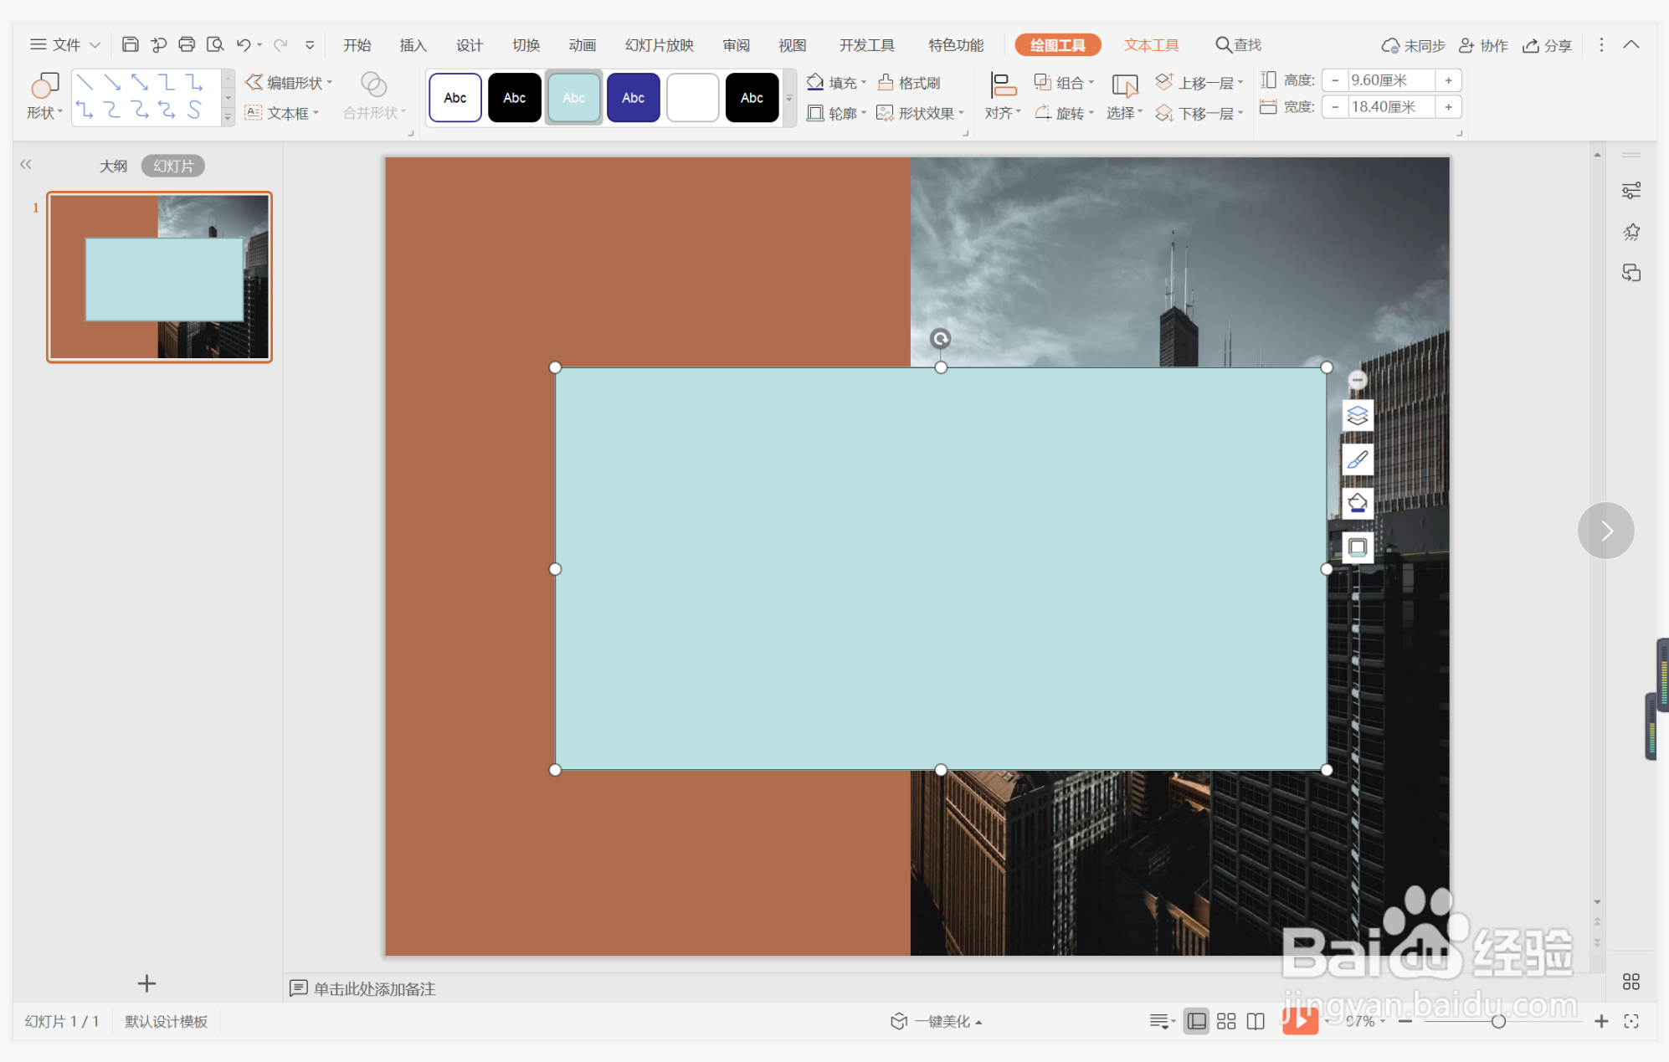
Task: Collapse the slide panel with double chevron
Action: [x=26, y=165]
